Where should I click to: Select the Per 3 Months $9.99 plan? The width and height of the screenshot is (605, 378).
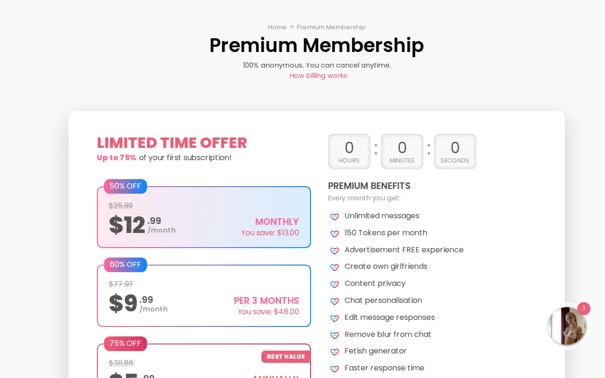[204, 296]
